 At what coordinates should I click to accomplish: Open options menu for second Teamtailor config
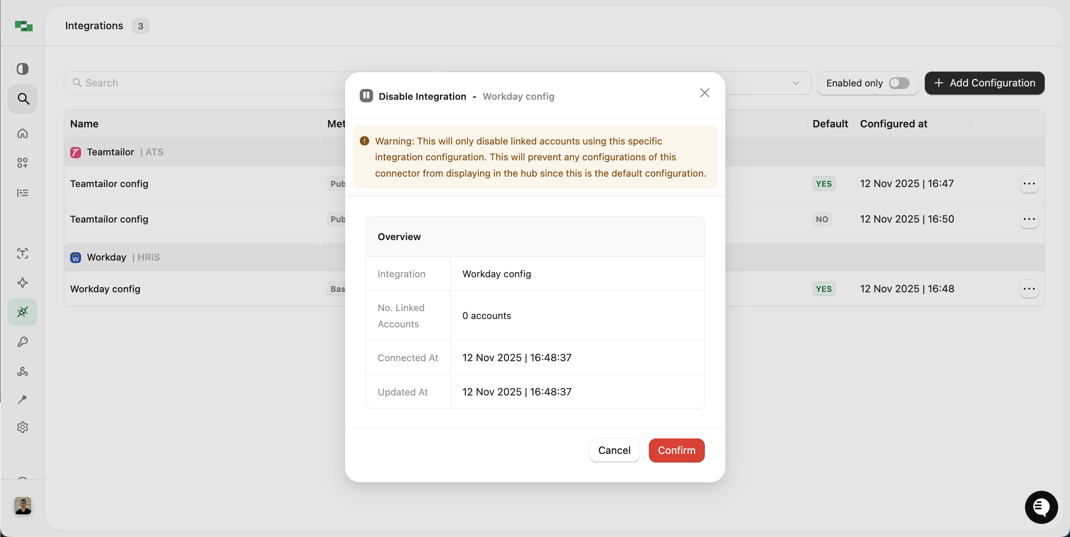[1029, 219]
